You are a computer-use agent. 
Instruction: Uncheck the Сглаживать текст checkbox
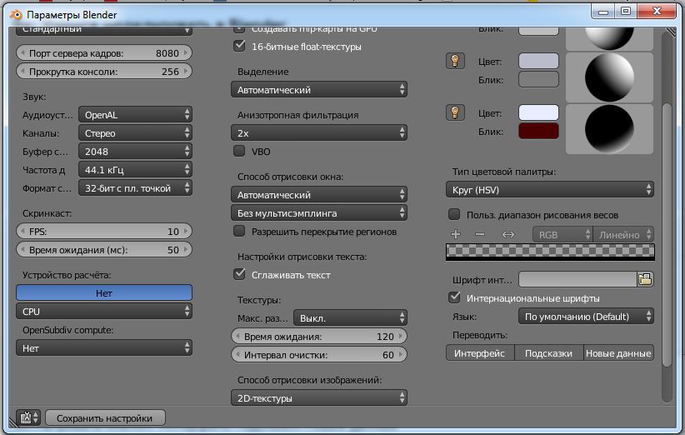240,274
